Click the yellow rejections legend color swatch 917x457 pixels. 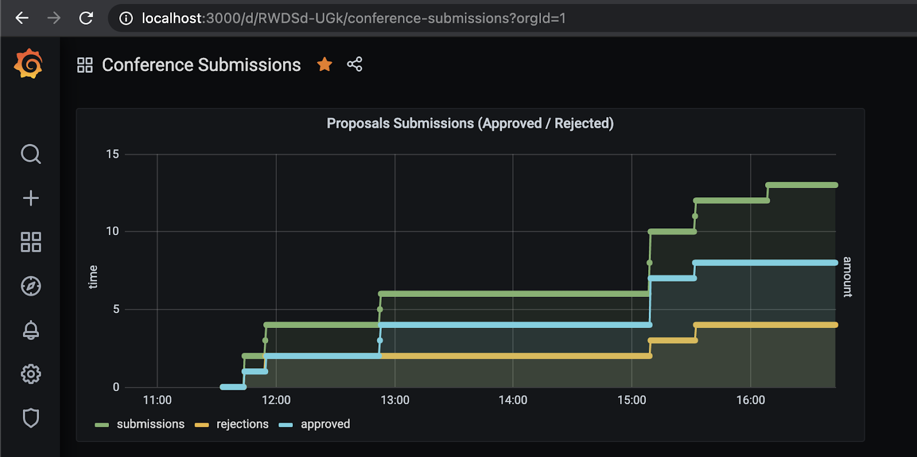[x=202, y=425]
